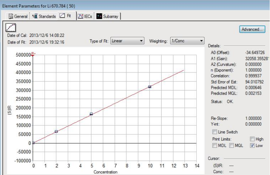The height and width of the screenshot is (175, 270).
Task: Click the General tab icon
Action: tap(11, 16)
